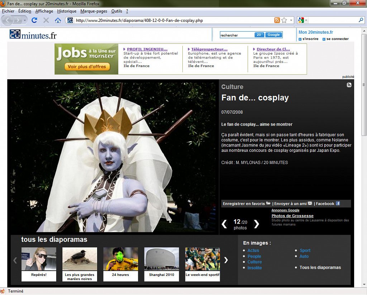Click the status bar icon beside Terminé
Image resolution: width=367 pixels, height=295 pixels.
click(x=3, y=291)
